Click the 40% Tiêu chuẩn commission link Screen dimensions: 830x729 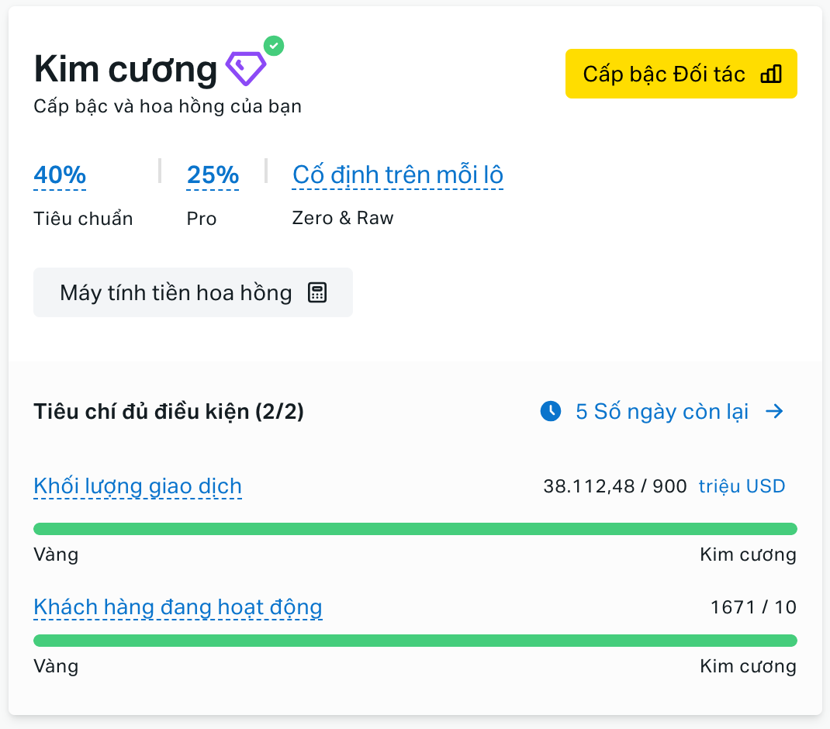[60, 175]
